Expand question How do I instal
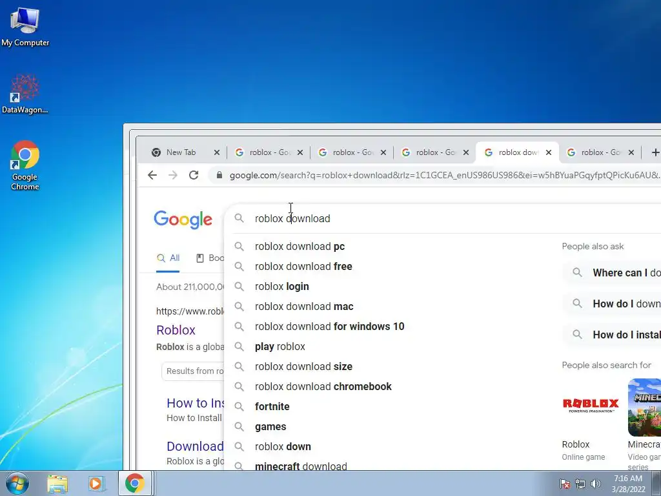Image resolution: width=661 pixels, height=496 pixels. (x=612, y=335)
